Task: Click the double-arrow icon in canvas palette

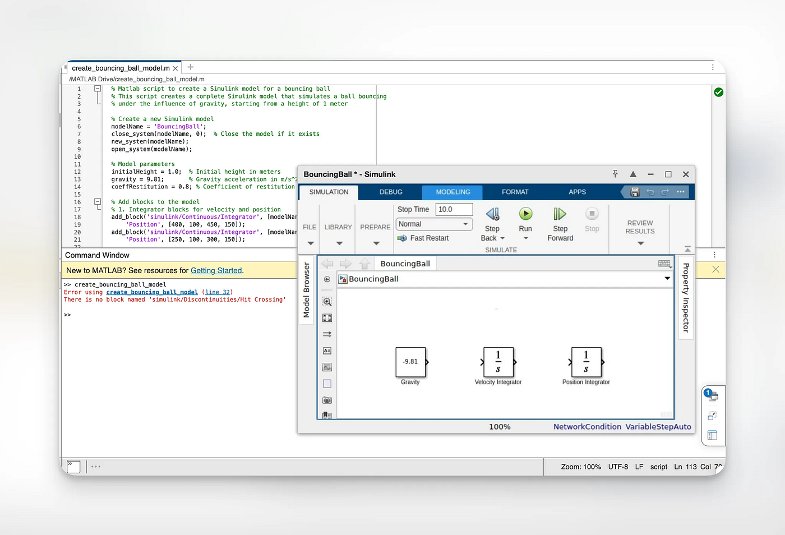Action: click(x=327, y=334)
